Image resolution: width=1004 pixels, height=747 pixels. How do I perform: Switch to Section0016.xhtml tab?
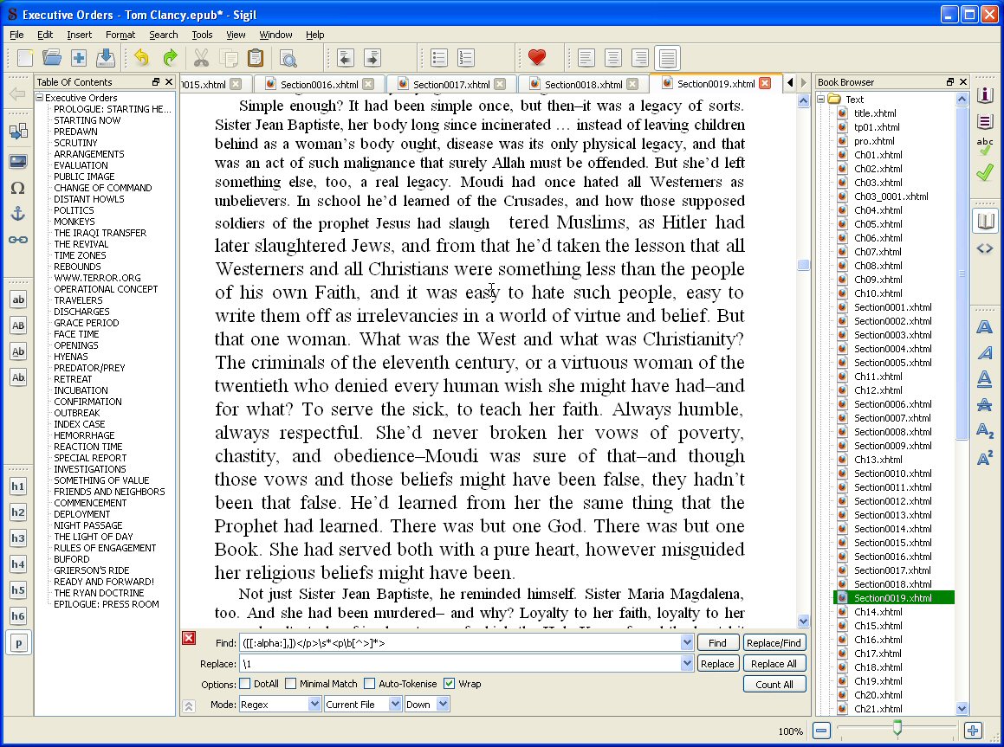coord(319,85)
